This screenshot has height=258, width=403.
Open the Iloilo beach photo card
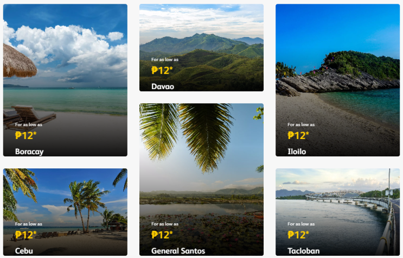pos(338,80)
